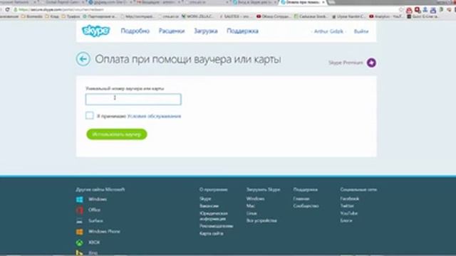
Task: Check the 'Я принимаю' terms checkbox
Action: point(90,115)
